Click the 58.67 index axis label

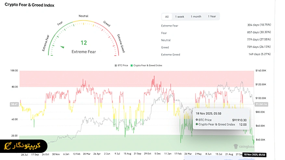(x=14, y=105)
